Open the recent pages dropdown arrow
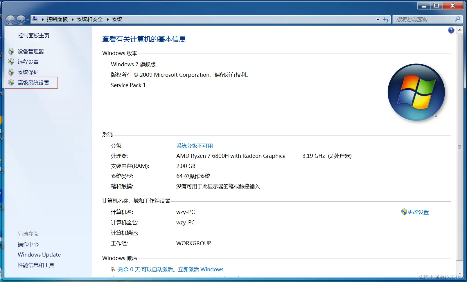Viewport: 467px width, 282px height. tap(28, 20)
